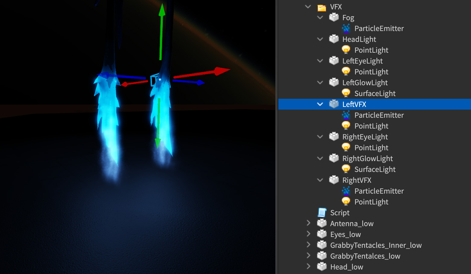Click the PointLight bulb icon under RightVFX
This screenshot has width=471, height=274.
[346, 201]
